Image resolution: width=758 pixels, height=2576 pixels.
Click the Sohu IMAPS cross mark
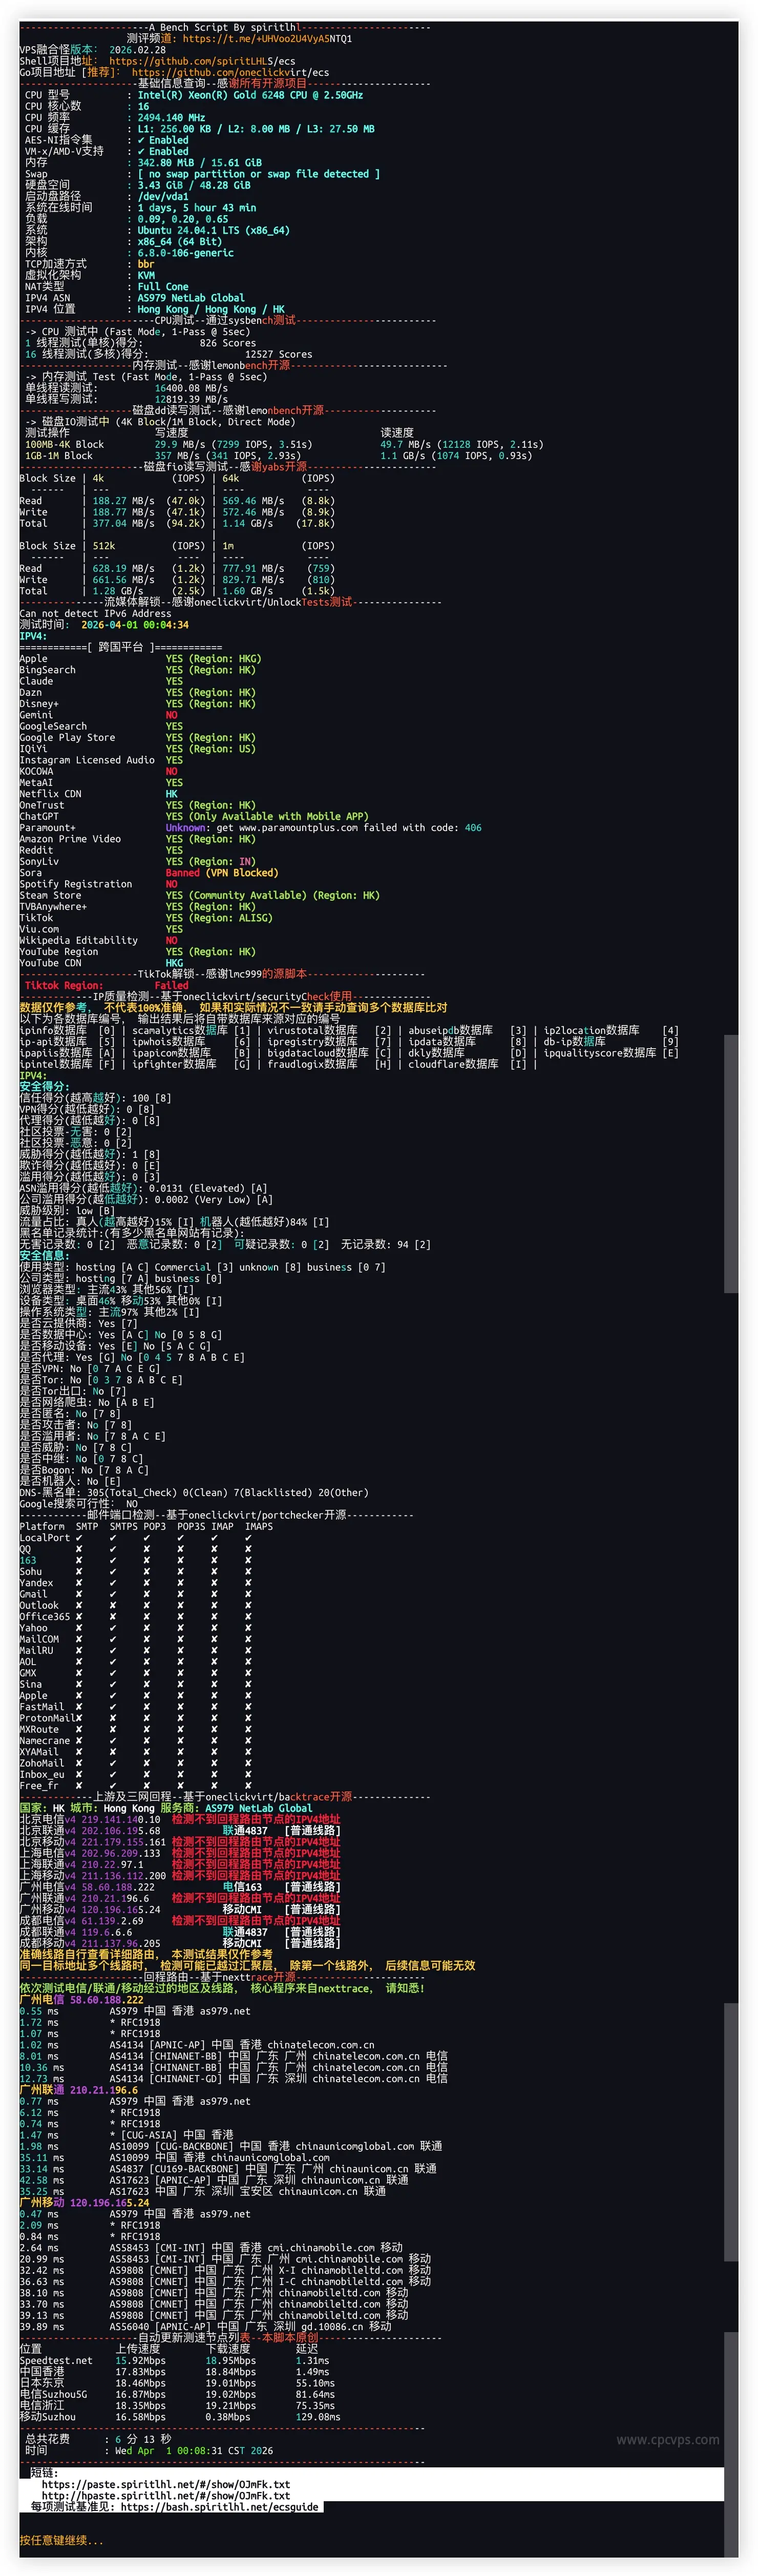pos(248,1571)
